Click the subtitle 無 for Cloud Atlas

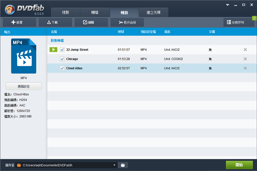[x=210, y=68]
